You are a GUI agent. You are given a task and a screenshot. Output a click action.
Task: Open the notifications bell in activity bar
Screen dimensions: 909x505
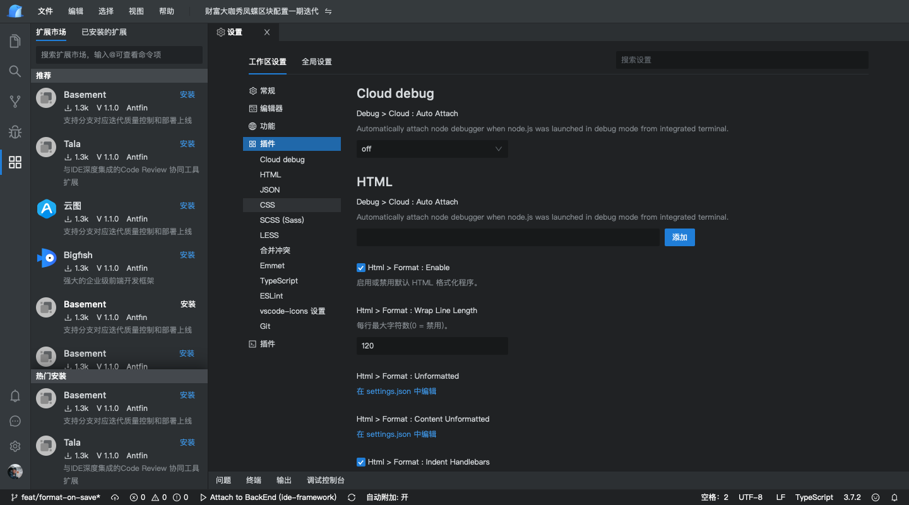(15, 396)
